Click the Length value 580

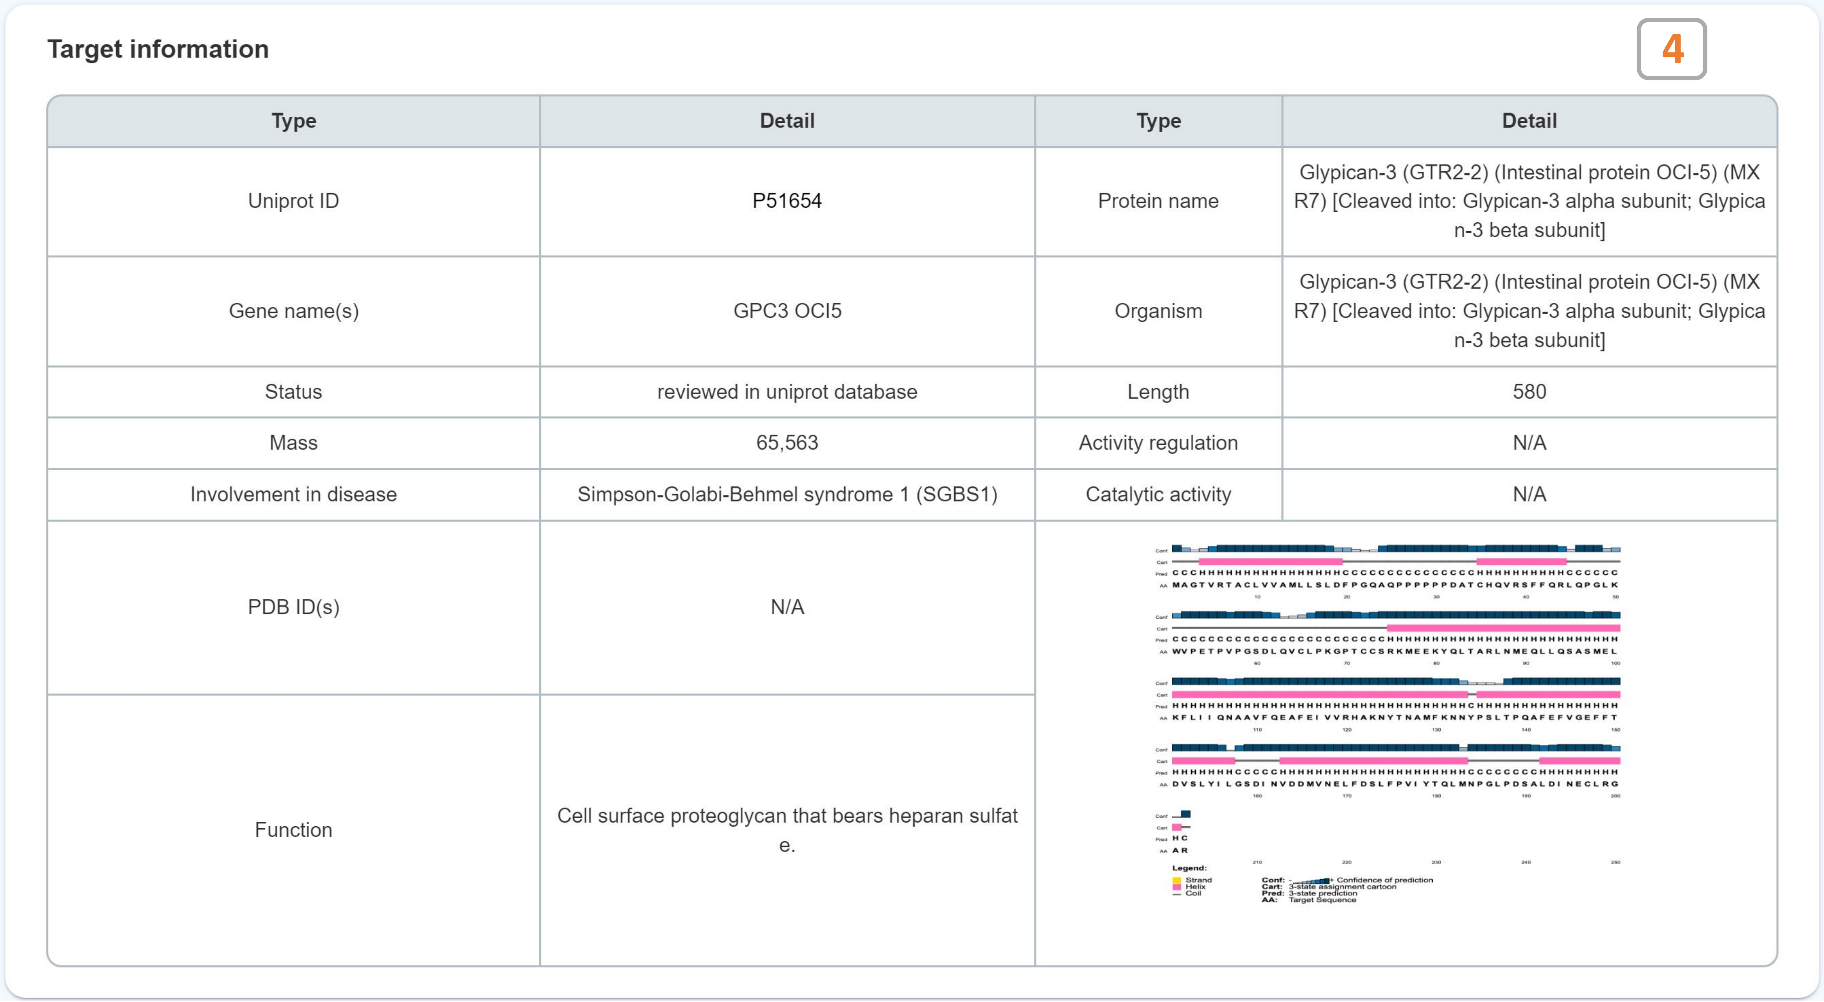tap(1529, 392)
